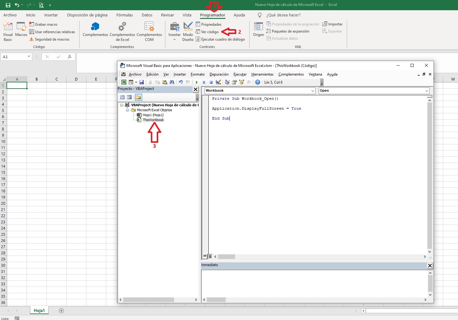Viewport: 458px width, 320px height.
Task: Run the macro with the green play button
Action: [197, 82]
